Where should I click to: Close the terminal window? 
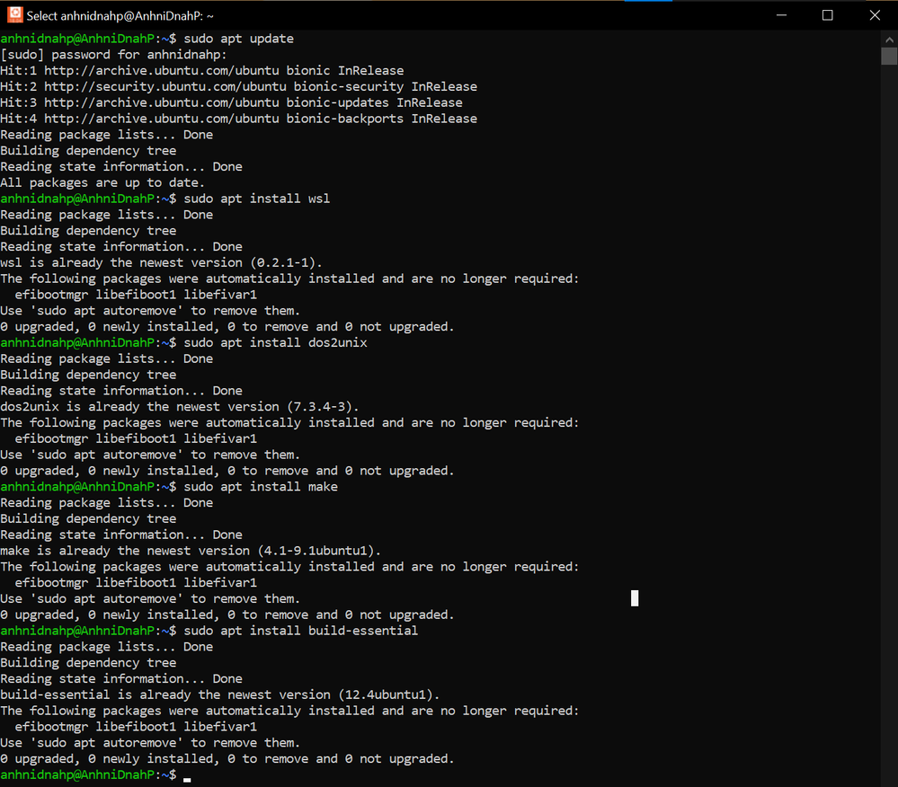click(x=875, y=15)
